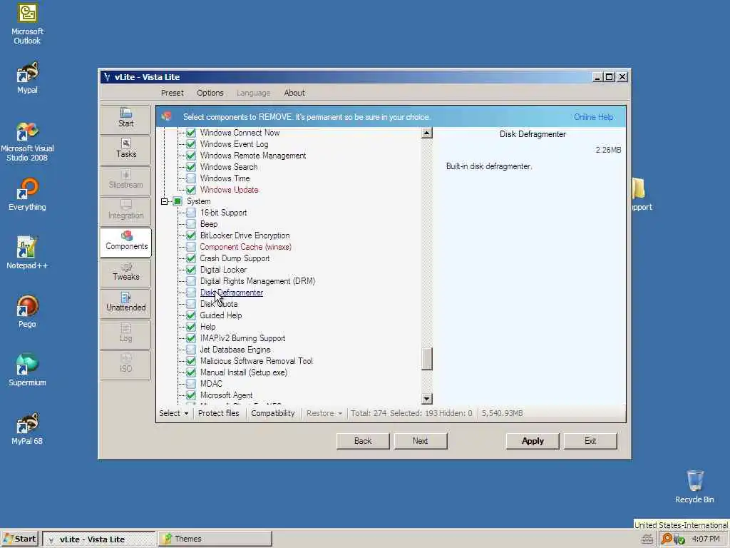Toggle the System group checkbox
This screenshot has width=730, height=548.
point(178,201)
